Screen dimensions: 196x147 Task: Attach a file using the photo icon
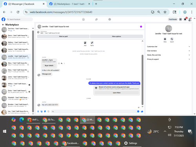(x=42, y=111)
